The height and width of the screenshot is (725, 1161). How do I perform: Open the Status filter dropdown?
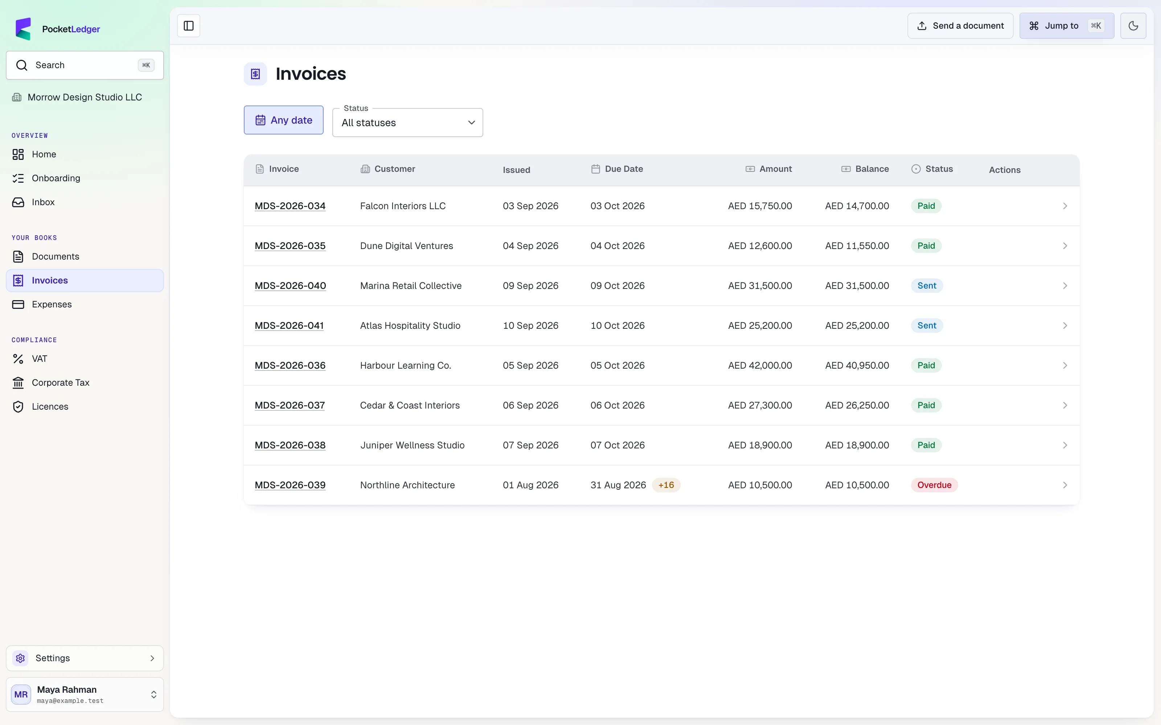(408, 123)
